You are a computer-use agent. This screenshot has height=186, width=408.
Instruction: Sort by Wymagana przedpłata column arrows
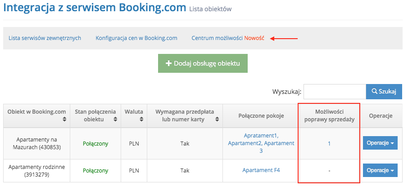218,120
